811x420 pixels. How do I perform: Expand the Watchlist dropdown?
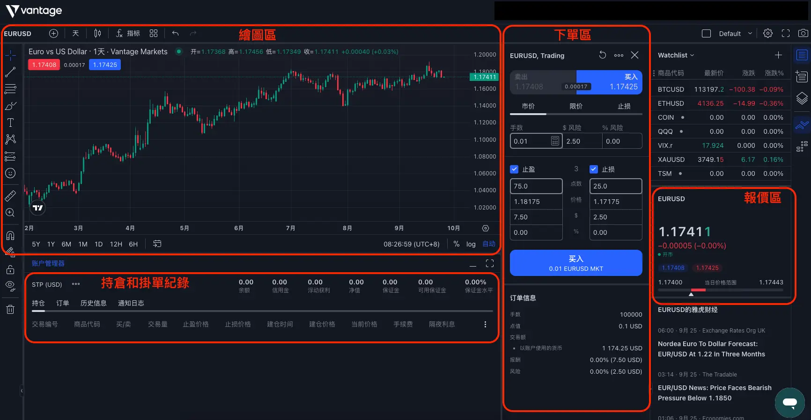click(x=676, y=55)
